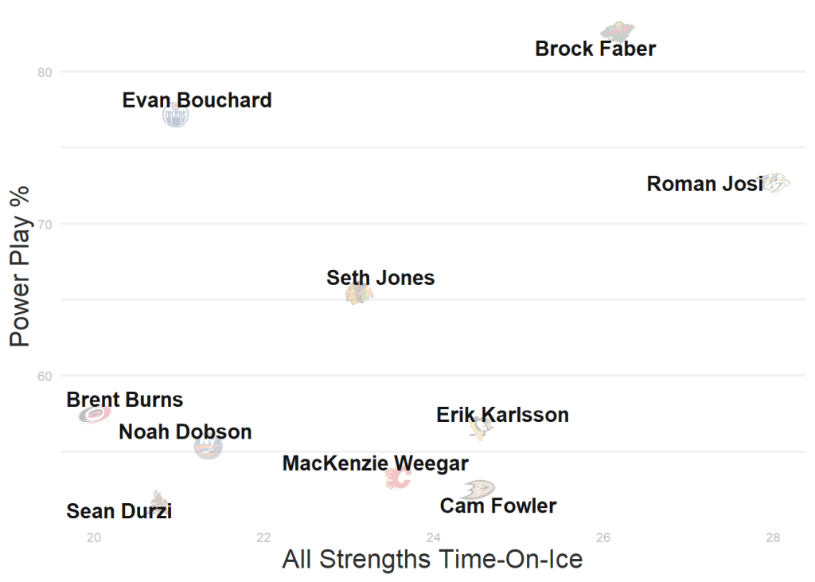Select the Pittsburgh Penguins logo by Erik Karlsson
This screenshot has width=815, height=582.
[x=481, y=428]
